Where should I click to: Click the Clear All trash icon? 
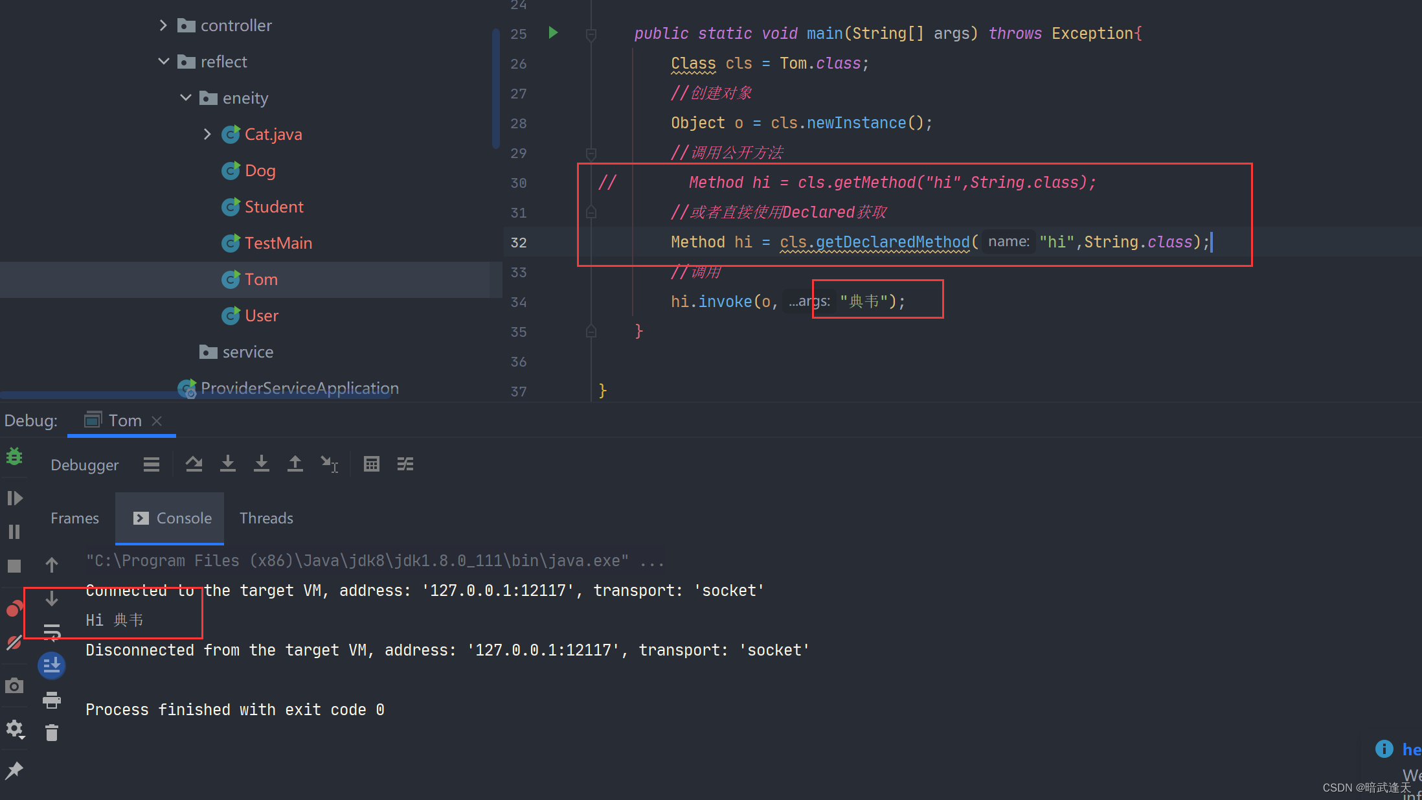tap(52, 733)
